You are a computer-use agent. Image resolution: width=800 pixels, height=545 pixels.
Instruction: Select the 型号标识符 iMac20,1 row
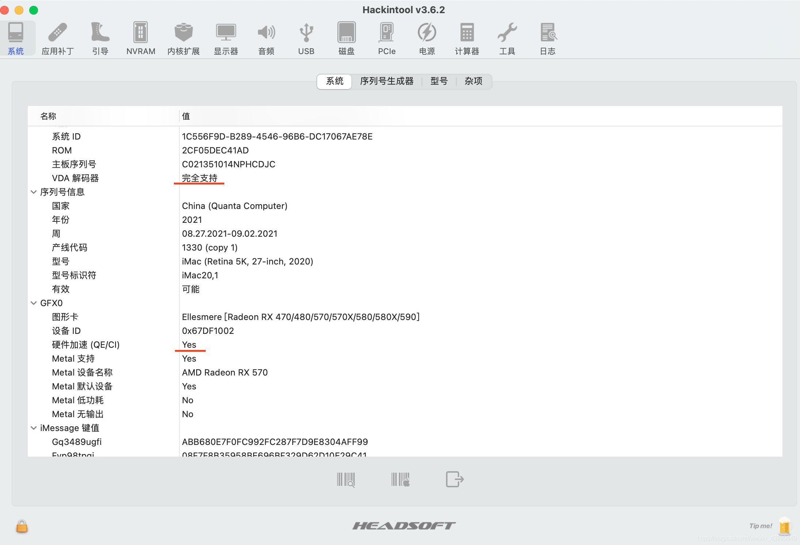(x=200, y=275)
